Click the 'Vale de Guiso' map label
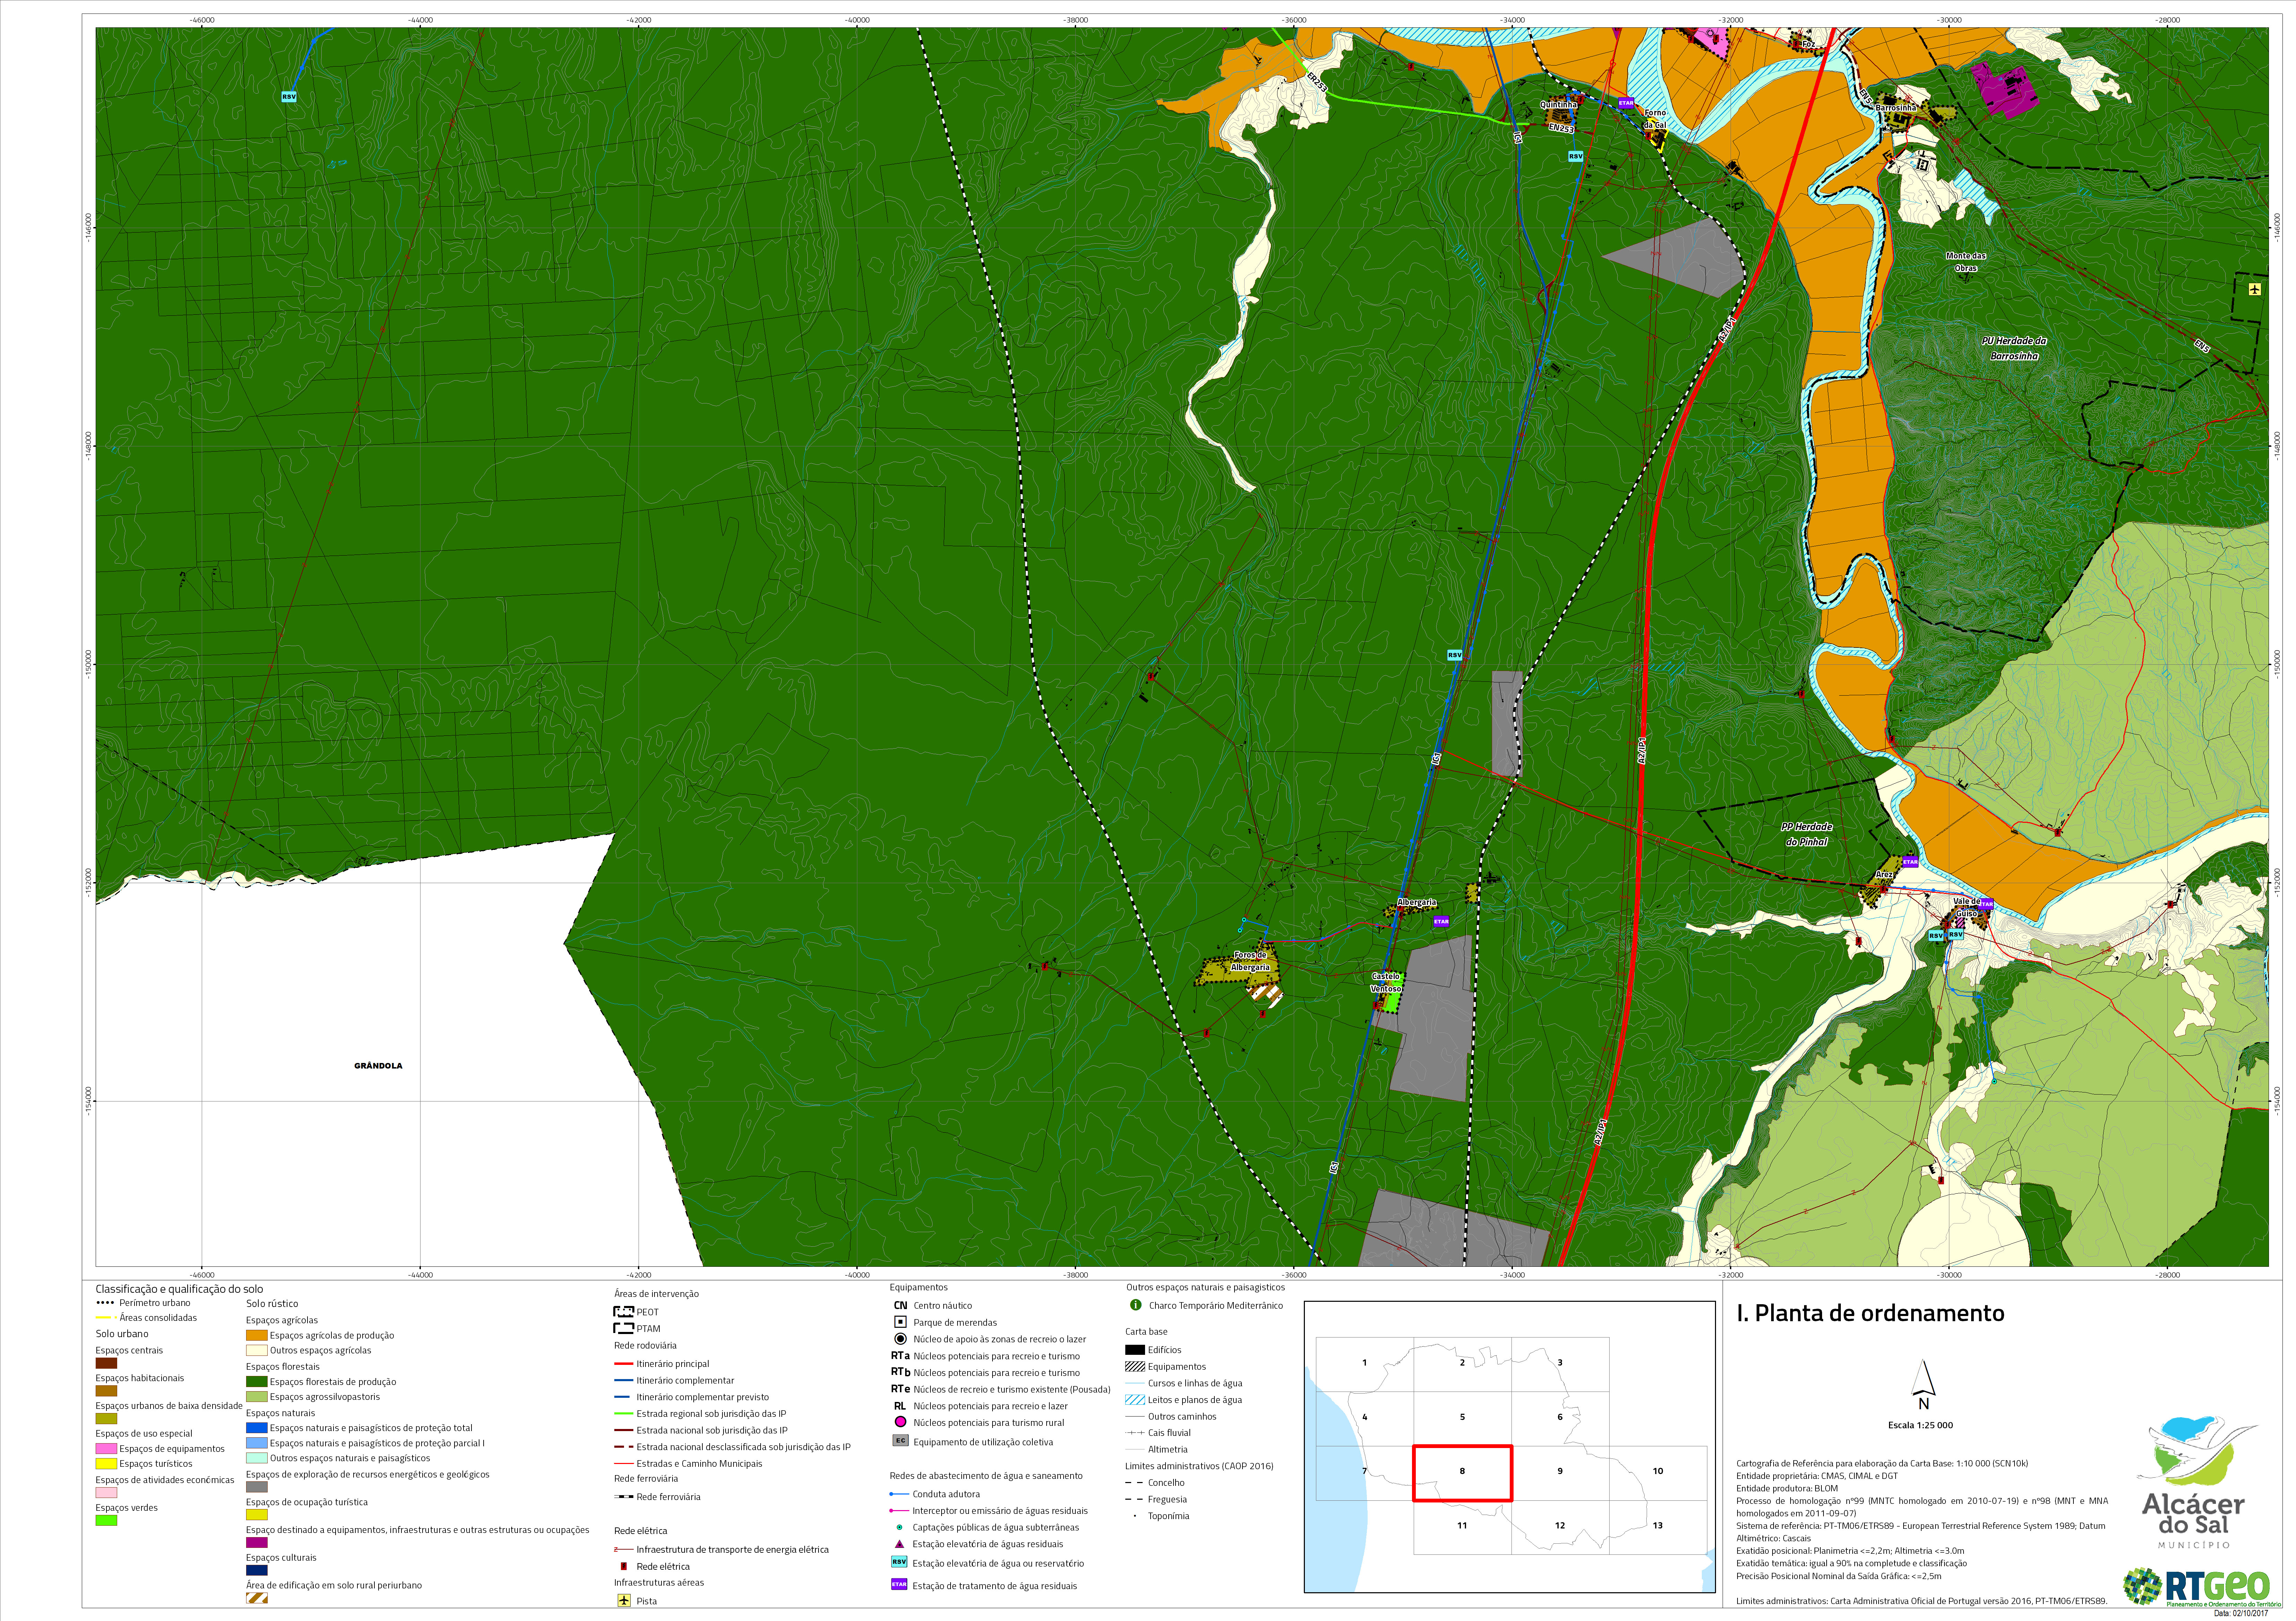 tap(1967, 907)
